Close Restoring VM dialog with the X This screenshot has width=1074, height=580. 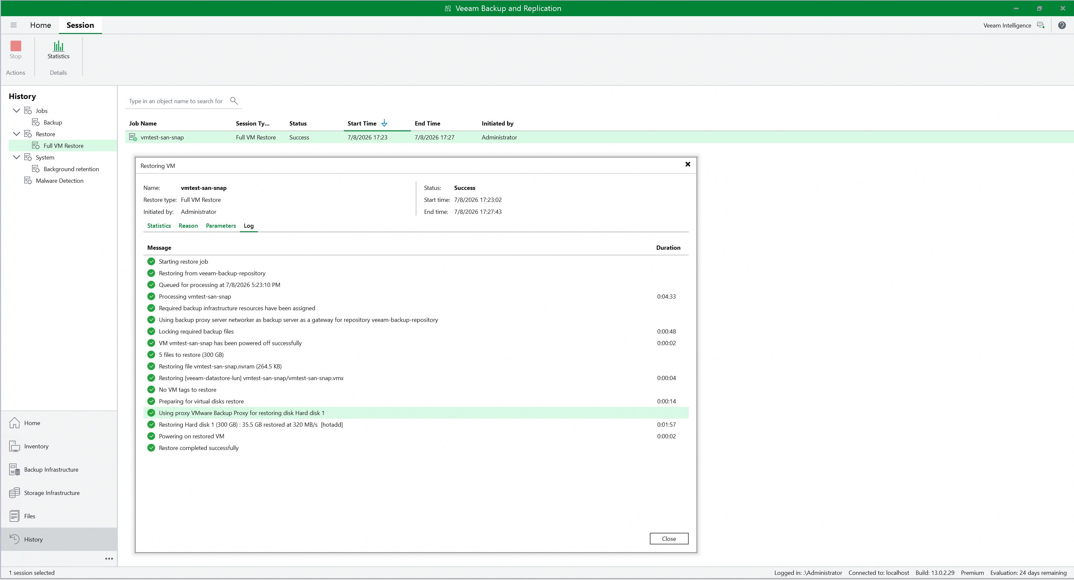click(x=687, y=164)
